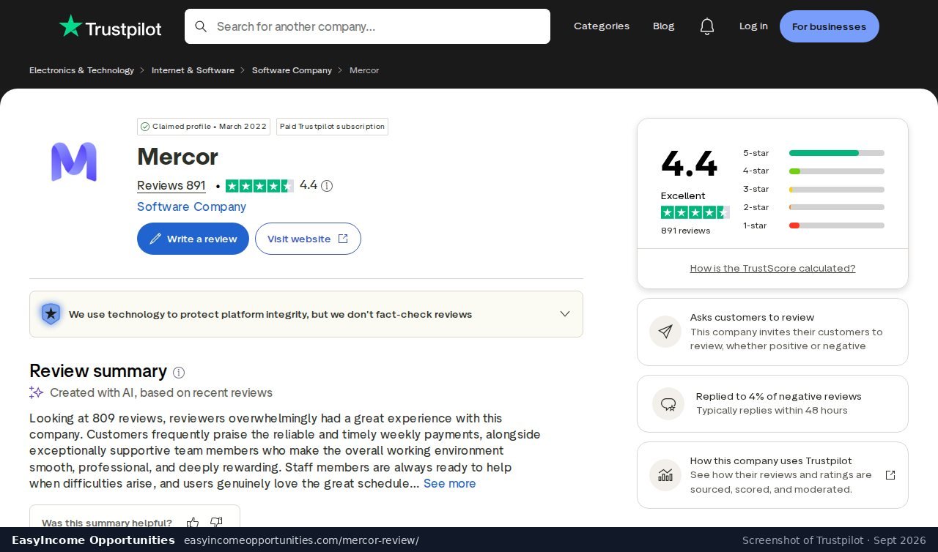Click the star rating next to Reviews 891
Image resolution: width=938 pixels, height=552 pixels.
point(259,186)
